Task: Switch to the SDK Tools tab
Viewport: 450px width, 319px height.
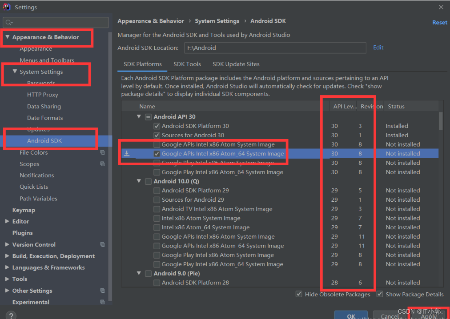Action: 187,64
